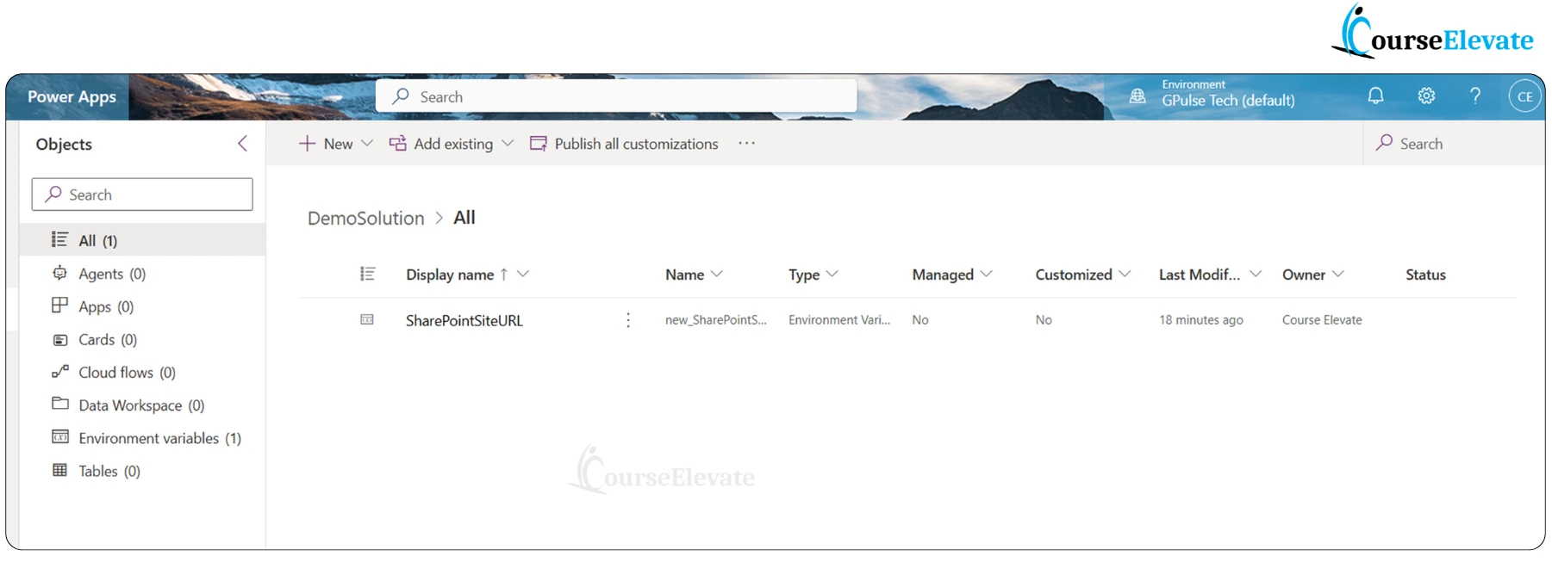Click the Course Elevate owner cell
The height and width of the screenshot is (562, 1552).
click(x=1322, y=320)
